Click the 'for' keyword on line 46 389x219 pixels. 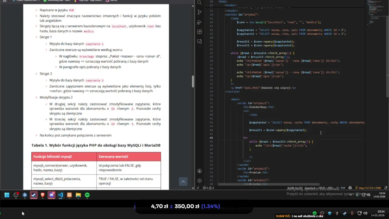245,138
